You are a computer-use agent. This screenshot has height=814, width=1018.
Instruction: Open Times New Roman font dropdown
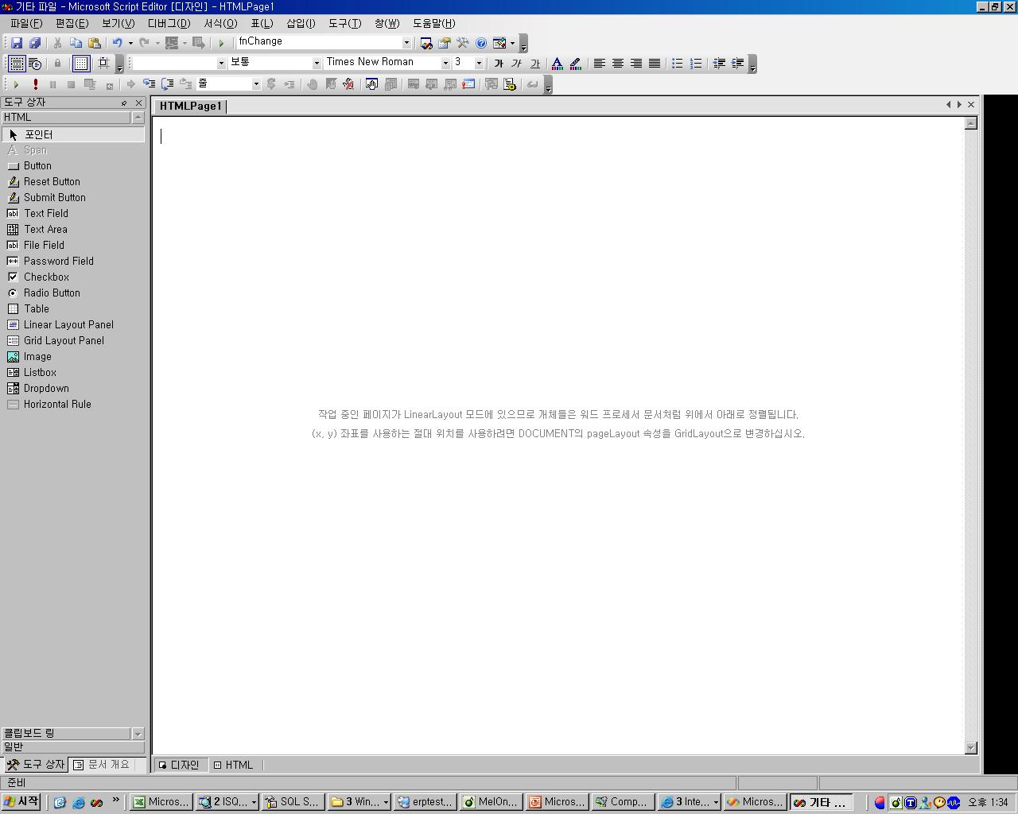coord(445,63)
